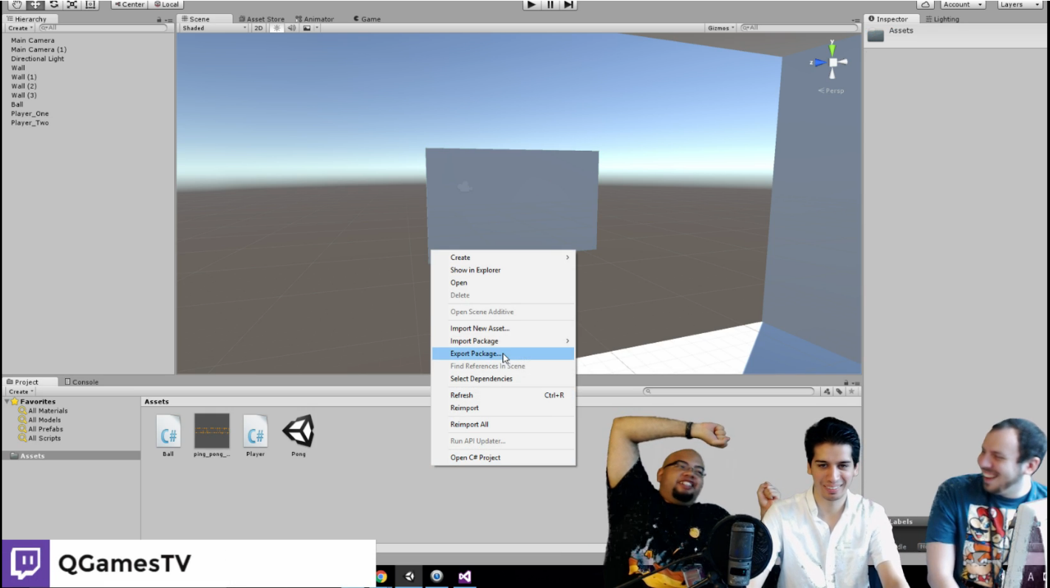Toggle scene effects image icon
This screenshot has width=1050, height=588.
pyautogui.click(x=306, y=28)
